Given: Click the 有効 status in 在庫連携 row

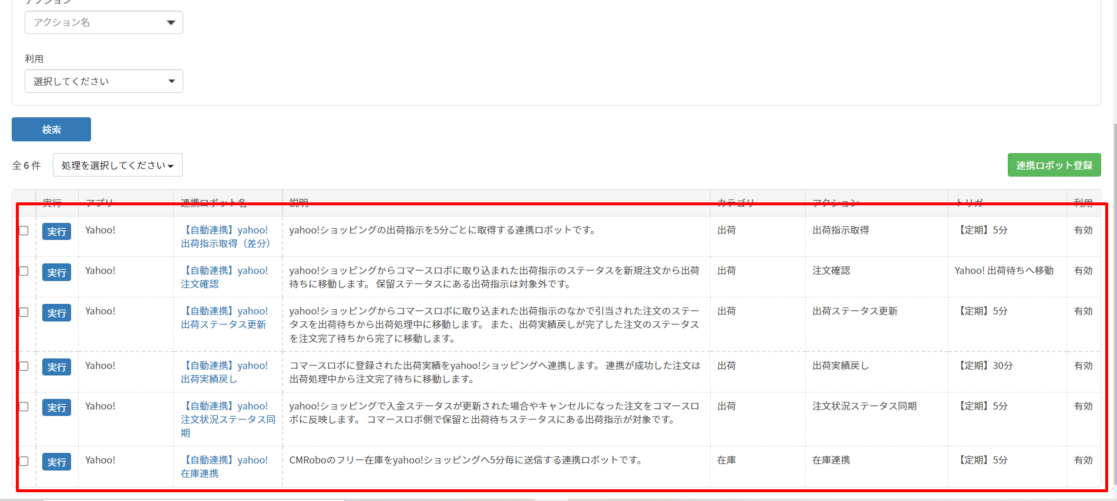Looking at the screenshot, I should tap(1083, 460).
